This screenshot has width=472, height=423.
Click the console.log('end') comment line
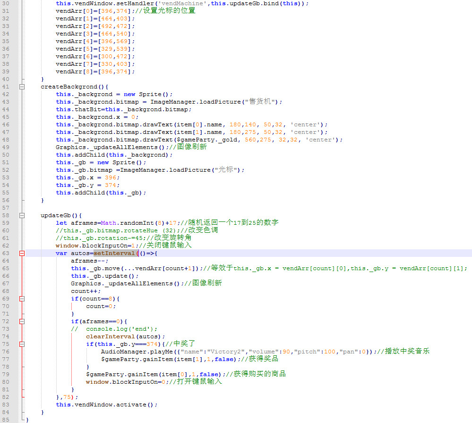(x=114, y=329)
